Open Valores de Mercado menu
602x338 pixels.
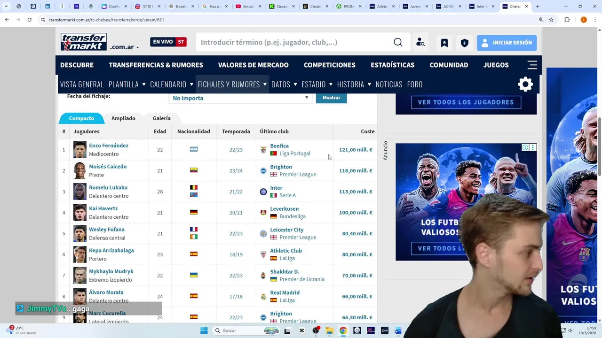(x=253, y=65)
